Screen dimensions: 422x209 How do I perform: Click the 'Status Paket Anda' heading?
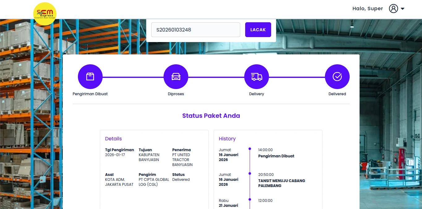point(211,116)
